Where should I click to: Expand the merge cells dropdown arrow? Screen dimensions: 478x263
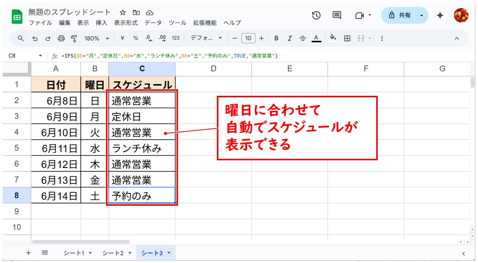point(369,38)
